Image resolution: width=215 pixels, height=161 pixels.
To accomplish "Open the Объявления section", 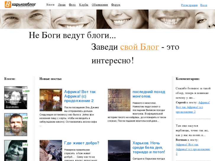I will 100,5.
